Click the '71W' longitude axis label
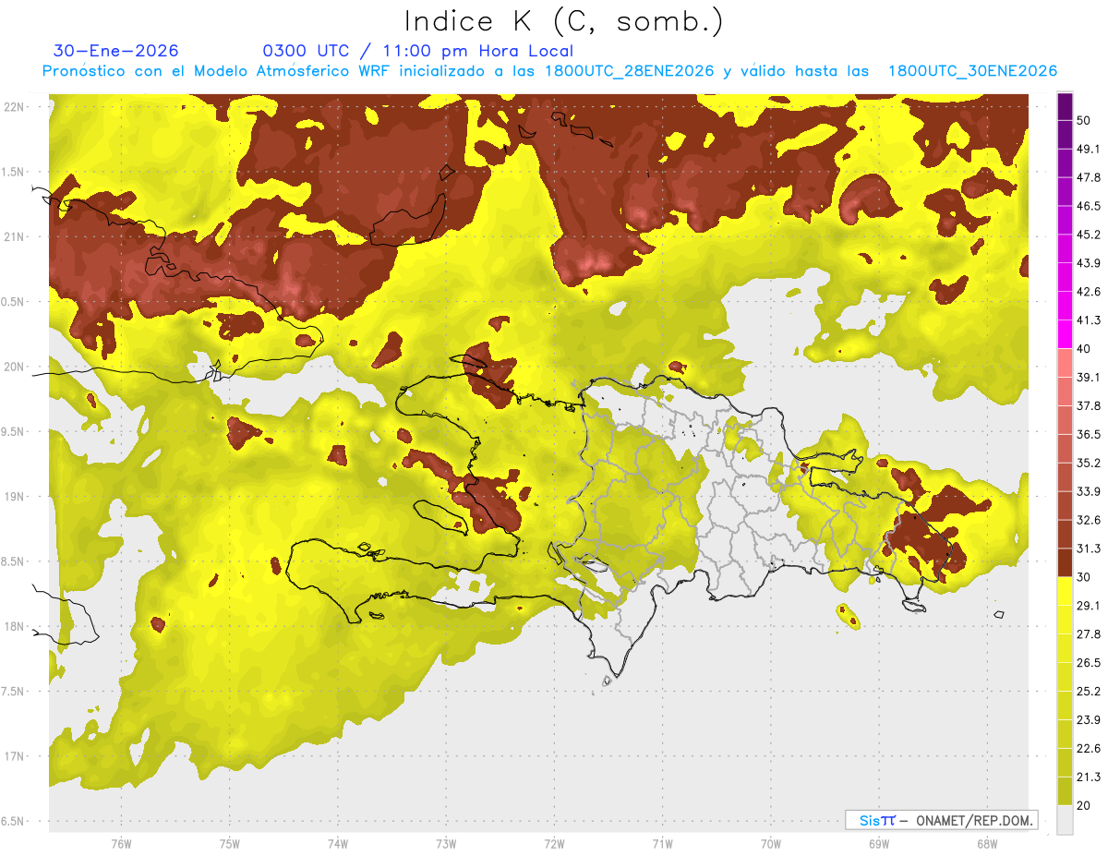 tap(662, 844)
